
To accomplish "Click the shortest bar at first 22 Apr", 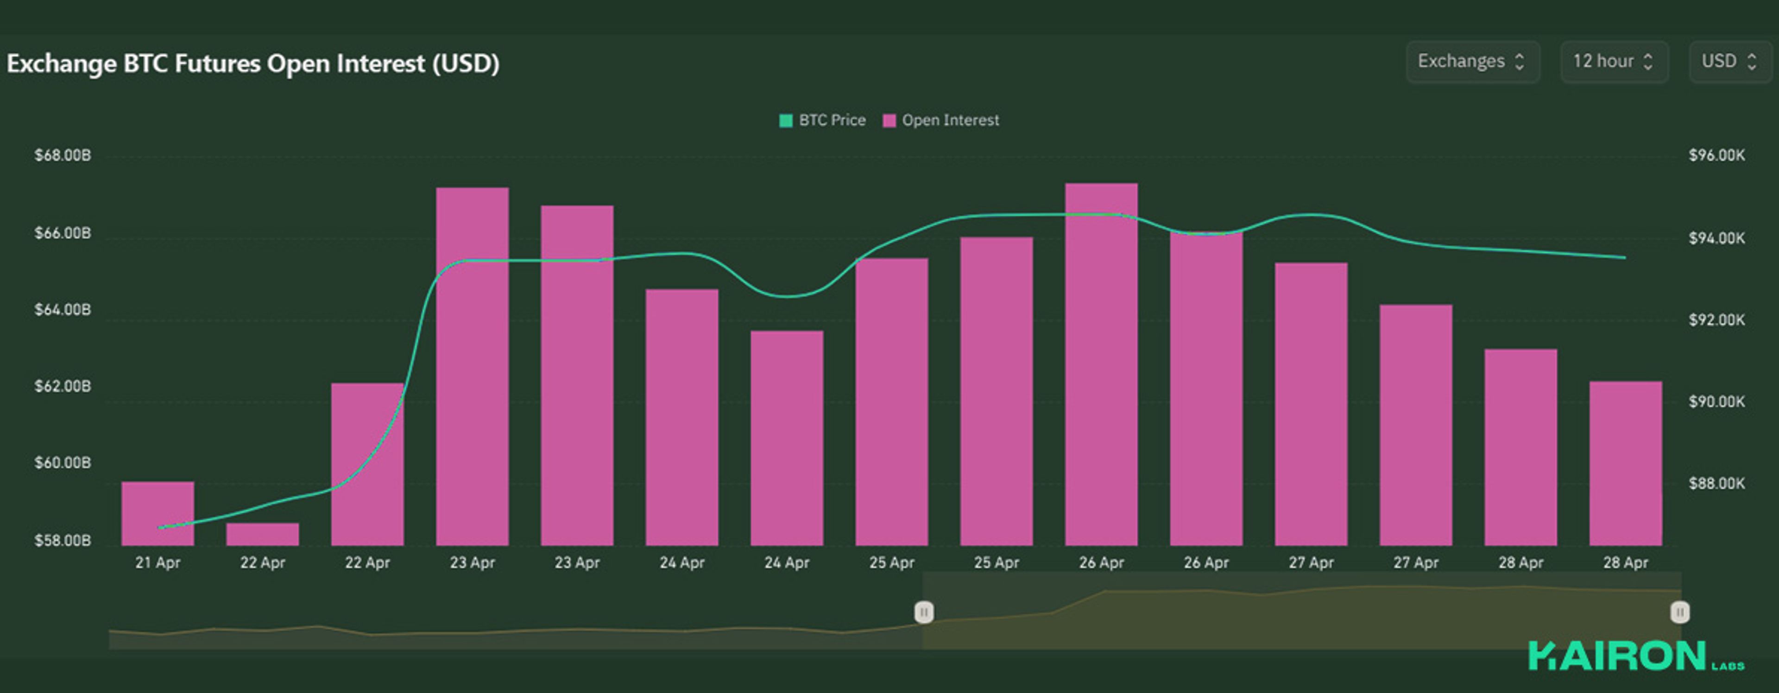I will [x=262, y=535].
